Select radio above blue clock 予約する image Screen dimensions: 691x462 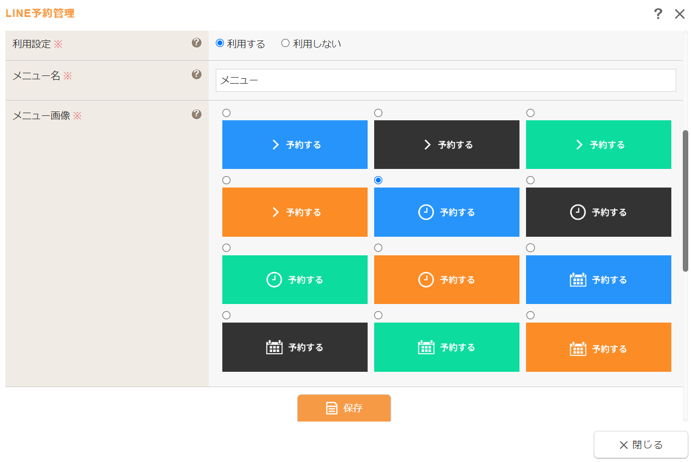click(379, 180)
